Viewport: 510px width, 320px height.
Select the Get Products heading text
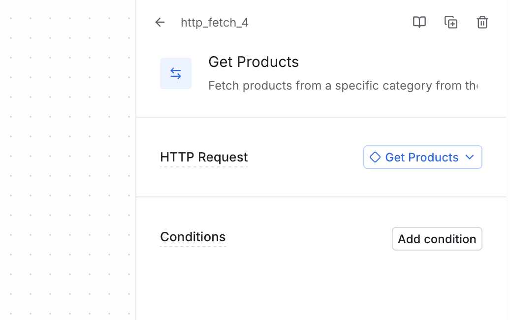click(x=254, y=62)
